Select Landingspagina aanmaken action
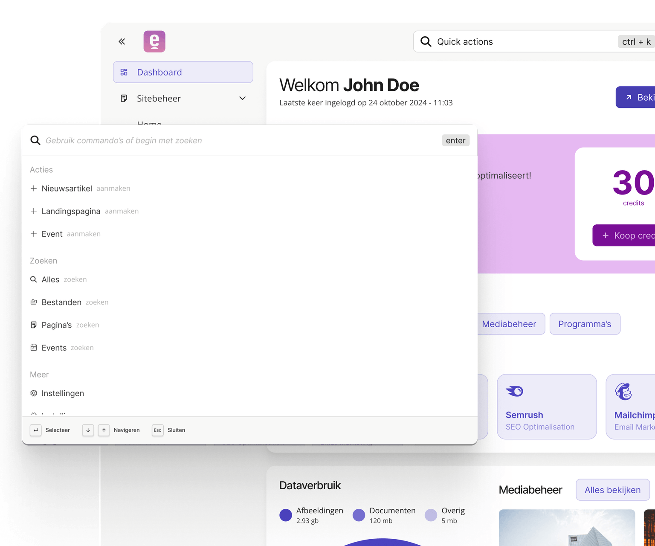Viewport: 655px width, 546px height. [71, 211]
